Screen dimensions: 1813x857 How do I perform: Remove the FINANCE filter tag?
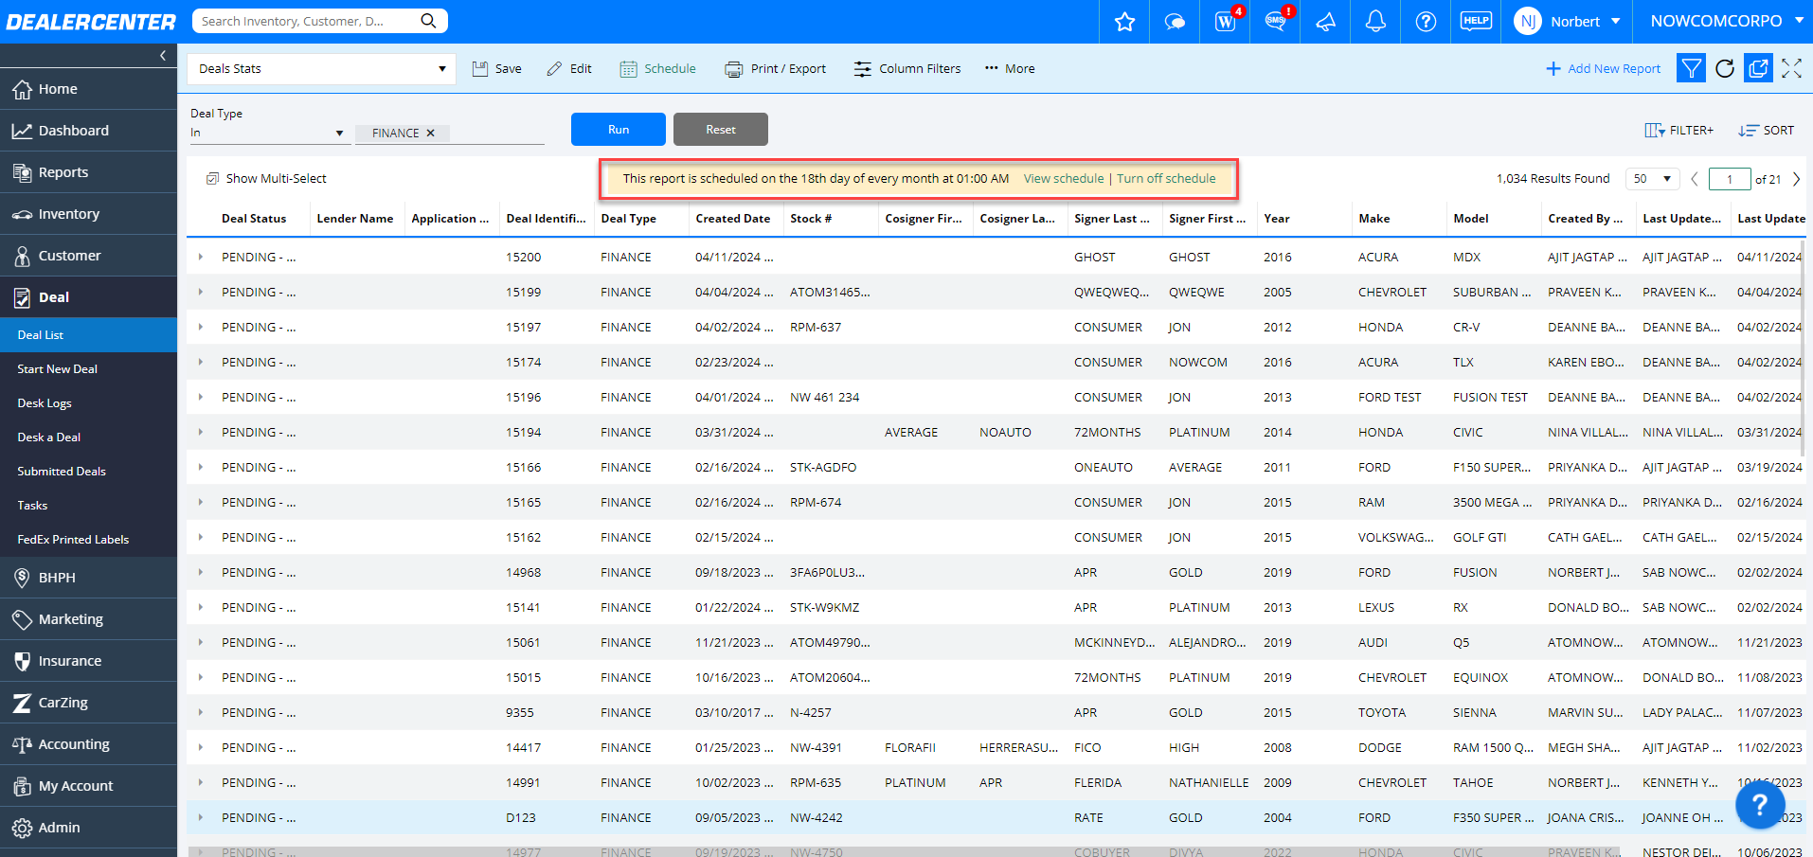(430, 134)
